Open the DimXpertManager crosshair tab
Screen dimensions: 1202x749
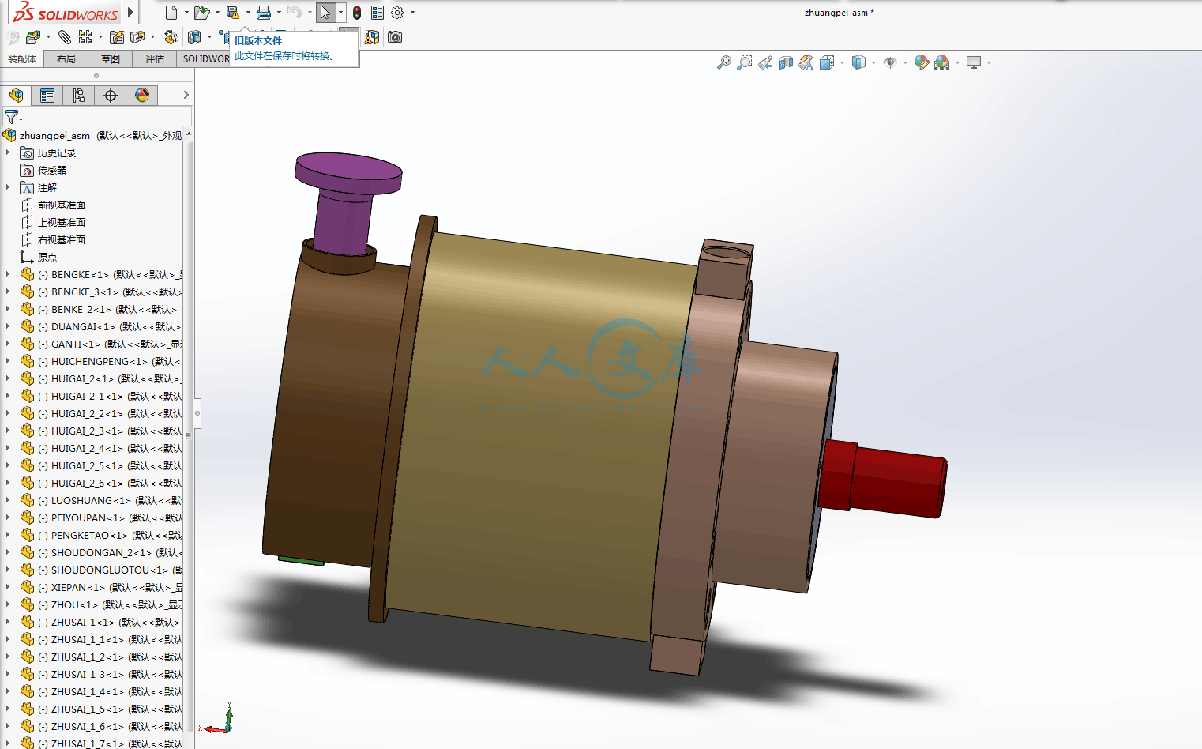(x=111, y=96)
